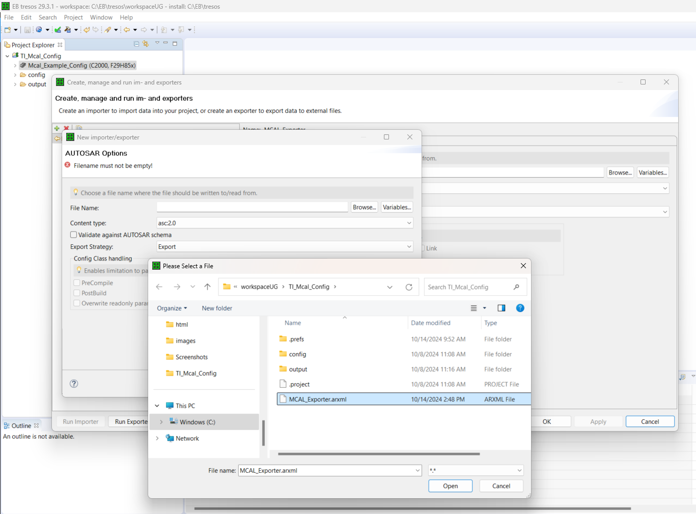Click the Collapse All icon in Project Explorer
The image size is (696, 514).
(x=136, y=44)
